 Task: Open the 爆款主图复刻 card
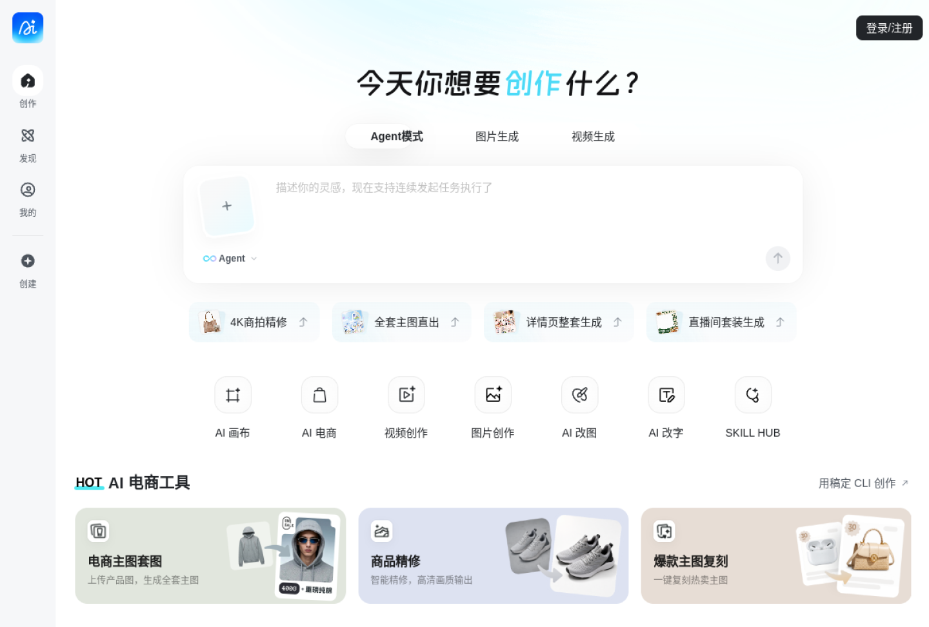coord(776,556)
